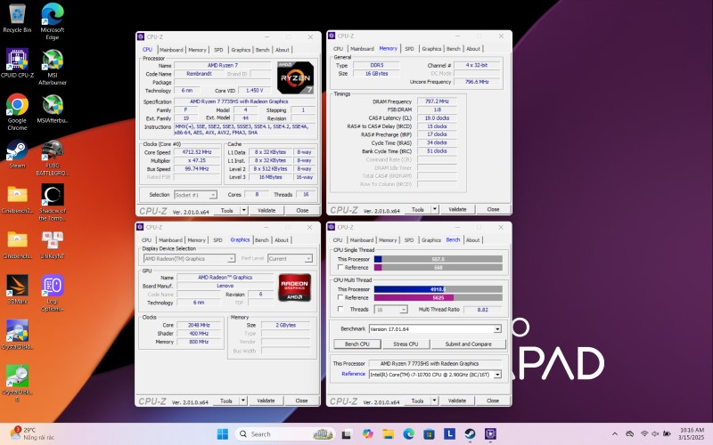713x445 pixels.
Task: Click the Multi Thread Reference score bar
Action: coord(438,297)
